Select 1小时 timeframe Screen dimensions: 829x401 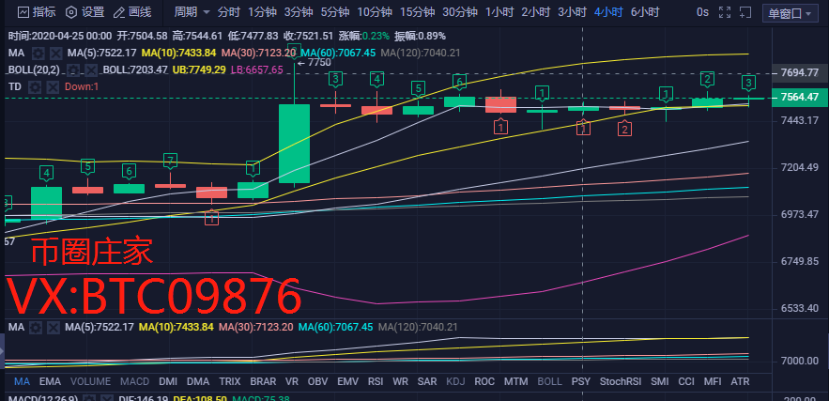pyautogui.click(x=499, y=12)
